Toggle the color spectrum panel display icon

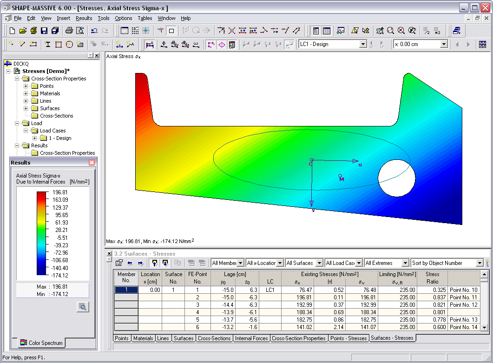pos(231,44)
